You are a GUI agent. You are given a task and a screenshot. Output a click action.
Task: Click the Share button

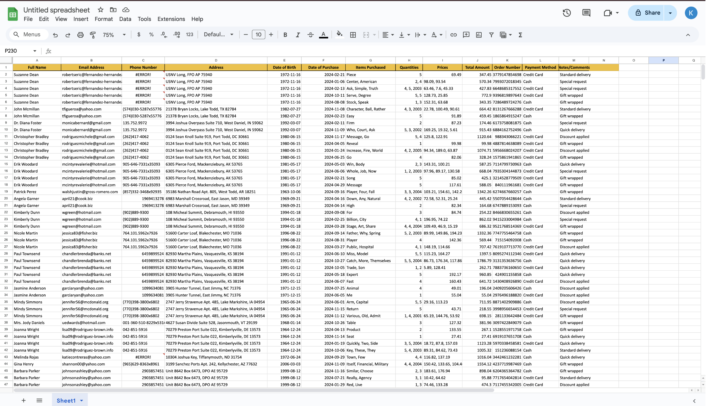pos(647,13)
